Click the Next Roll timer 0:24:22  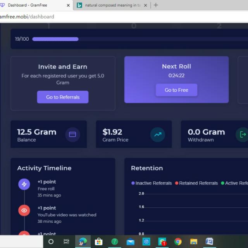177,76
